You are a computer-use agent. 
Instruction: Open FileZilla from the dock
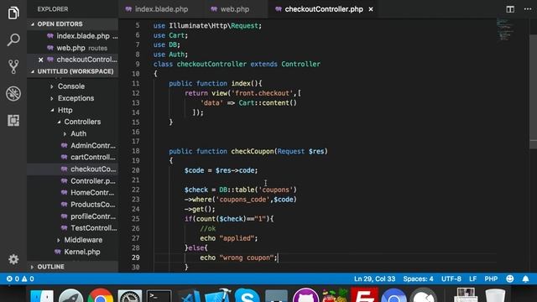(x=364, y=295)
